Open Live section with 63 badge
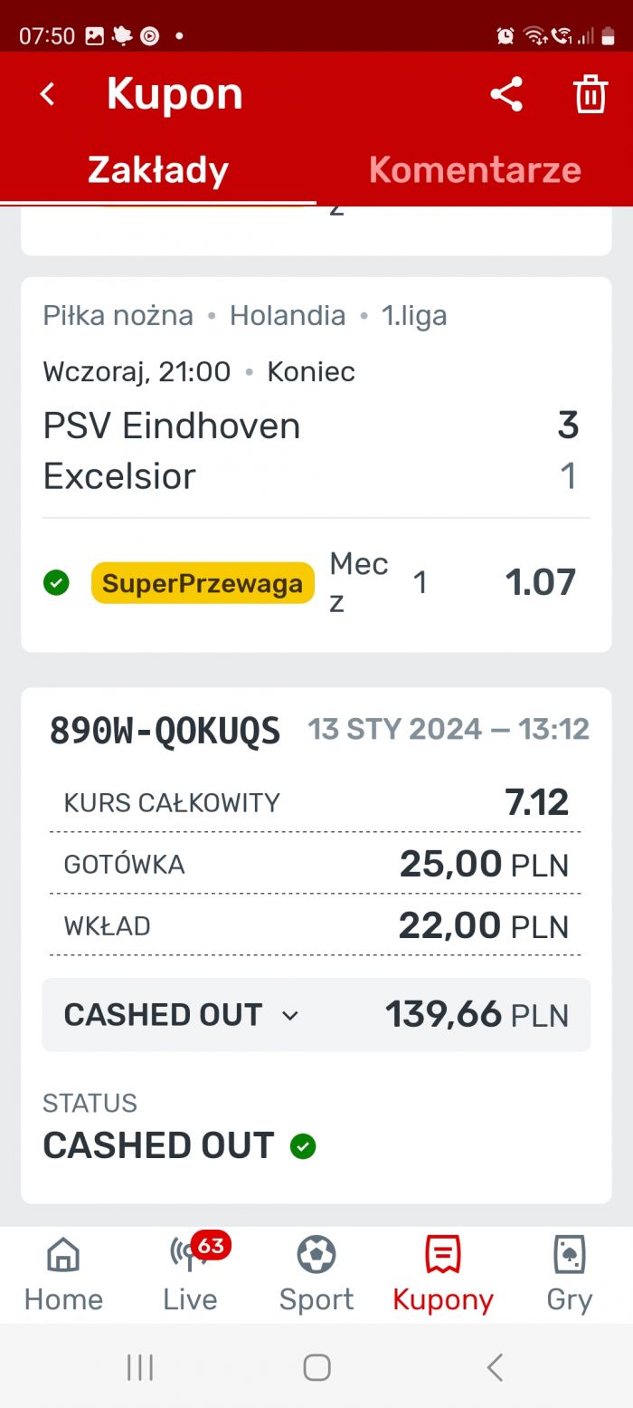The image size is (633, 1408). click(x=190, y=1275)
